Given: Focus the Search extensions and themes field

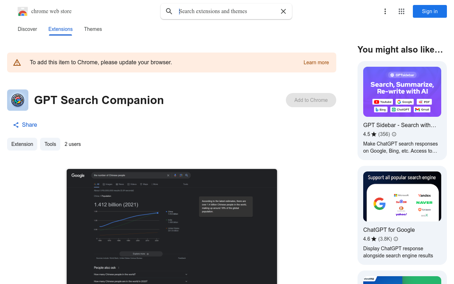Looking at the screenshot, I should pos(227,11).
